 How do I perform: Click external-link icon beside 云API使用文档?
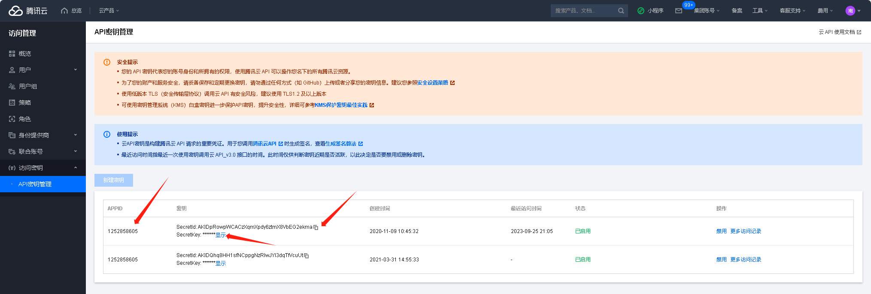(859, 32)
